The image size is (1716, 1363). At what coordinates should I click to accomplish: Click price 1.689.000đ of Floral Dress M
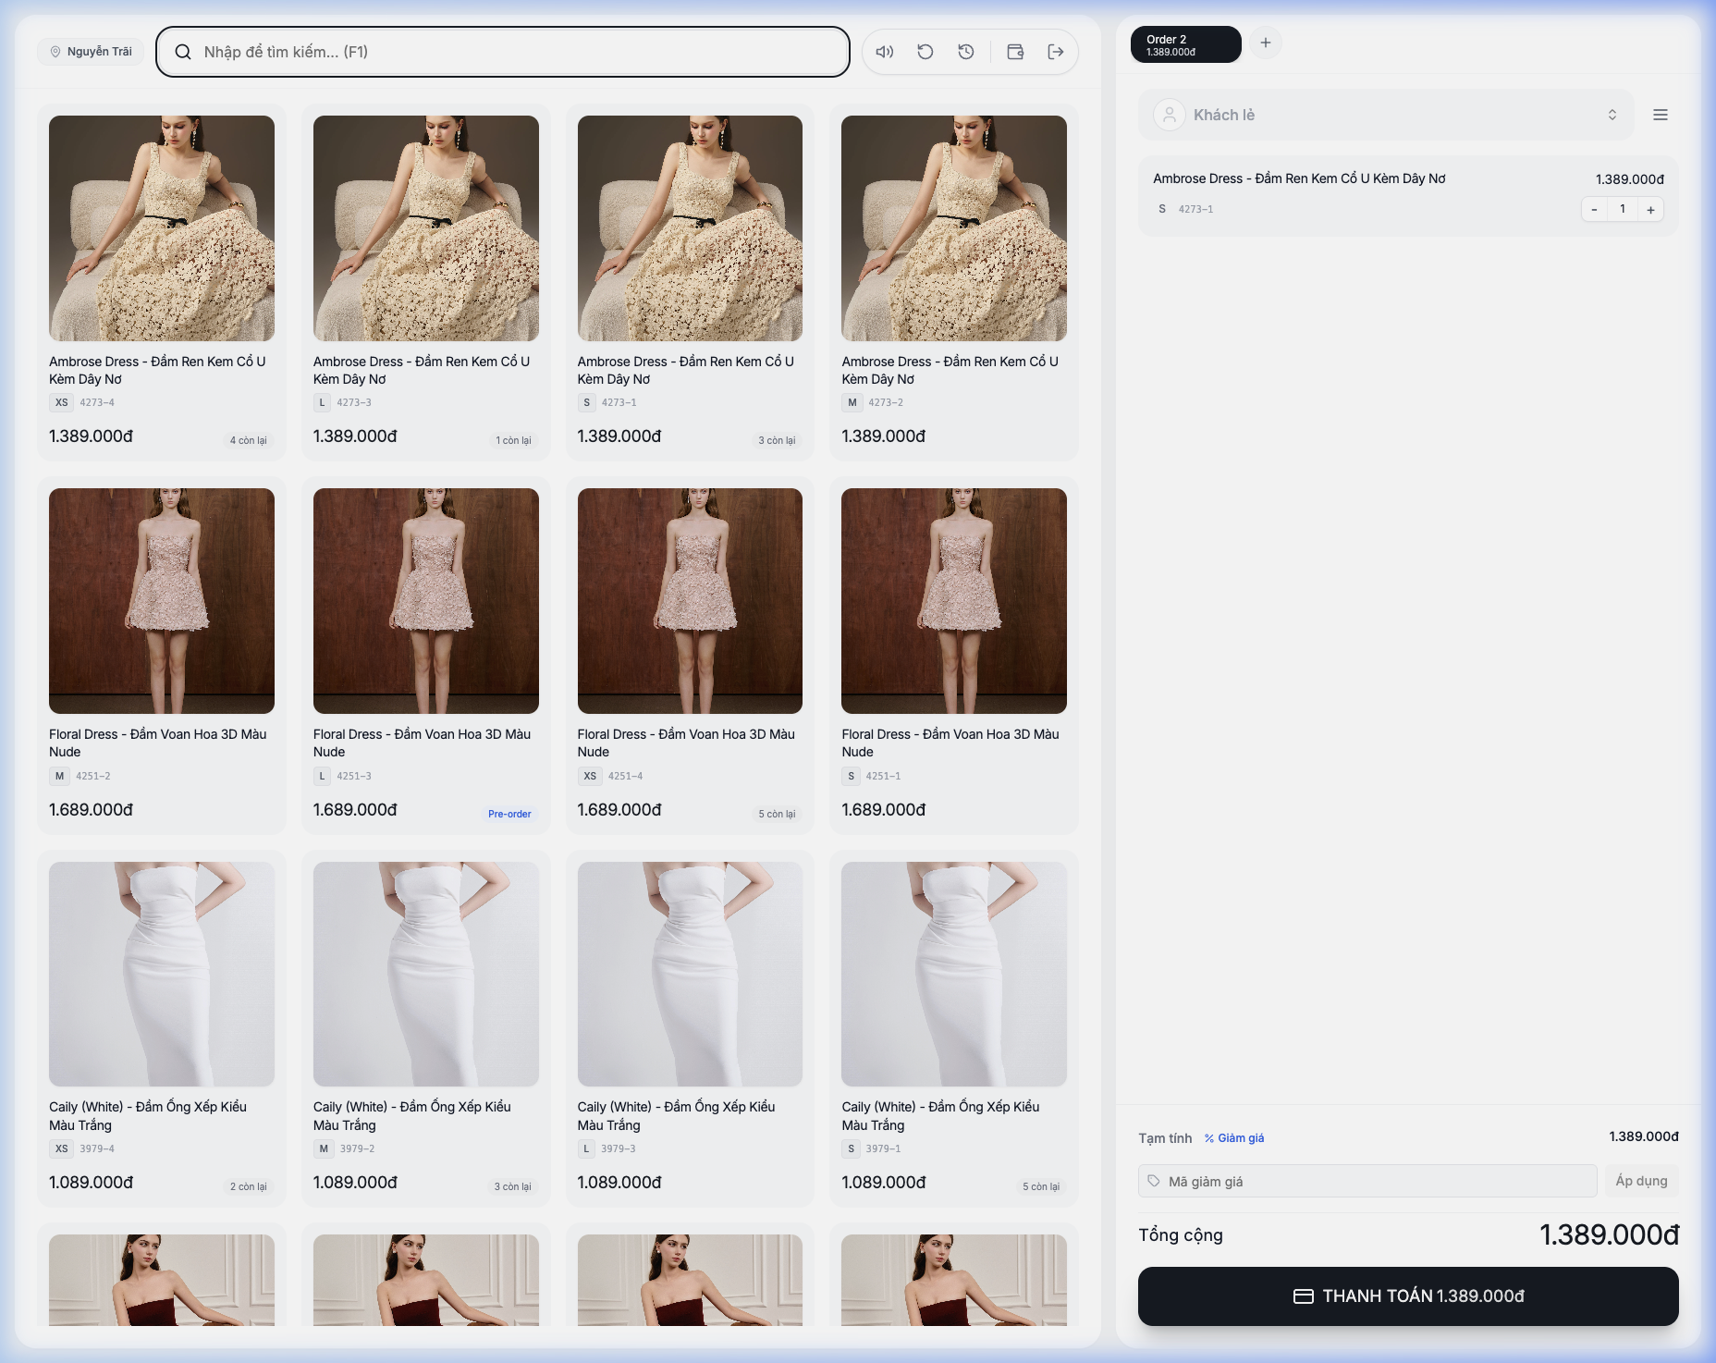(x=91, y=810)
